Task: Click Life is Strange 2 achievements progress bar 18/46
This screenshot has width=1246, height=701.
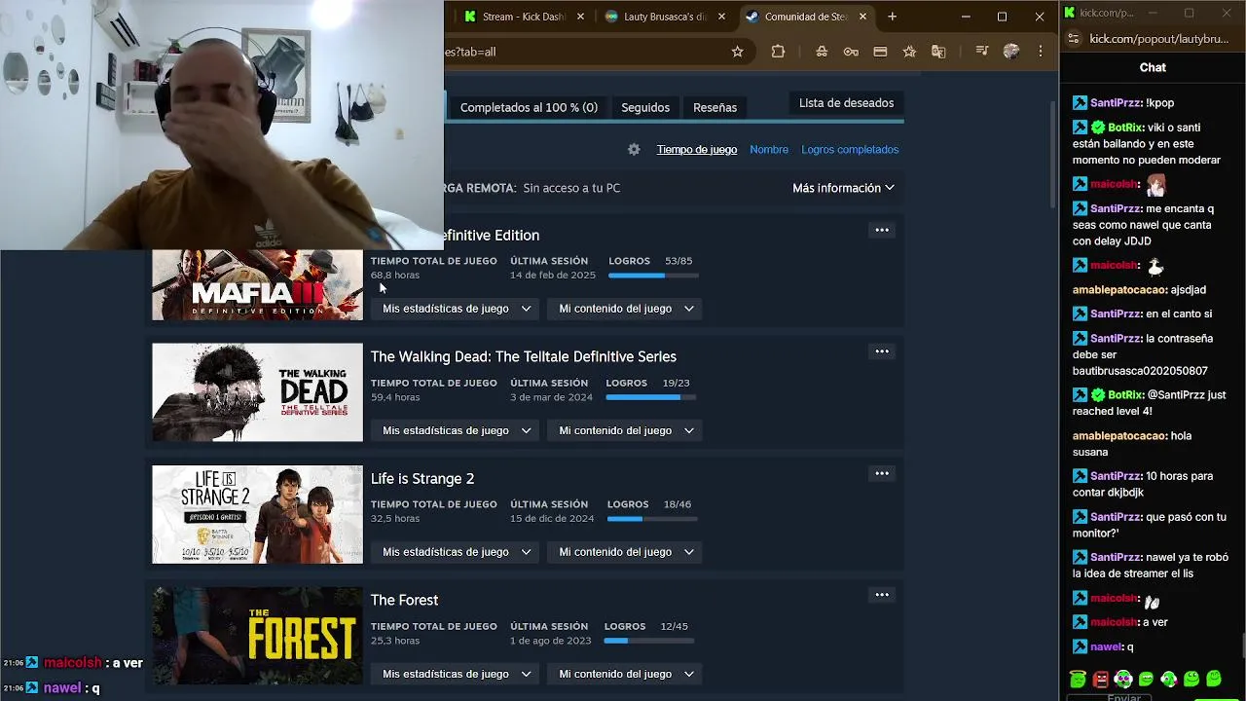Action: tap(652, 519)
